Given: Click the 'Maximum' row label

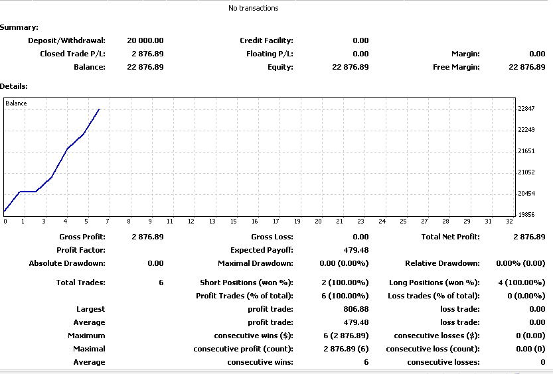Looking at the screenshot, I should pyautogui.click(x=86, y=336).
